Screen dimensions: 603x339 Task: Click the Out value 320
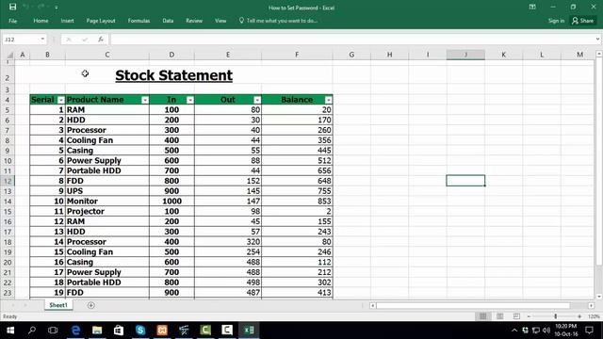pyautogui.click(x=228, y=242)
